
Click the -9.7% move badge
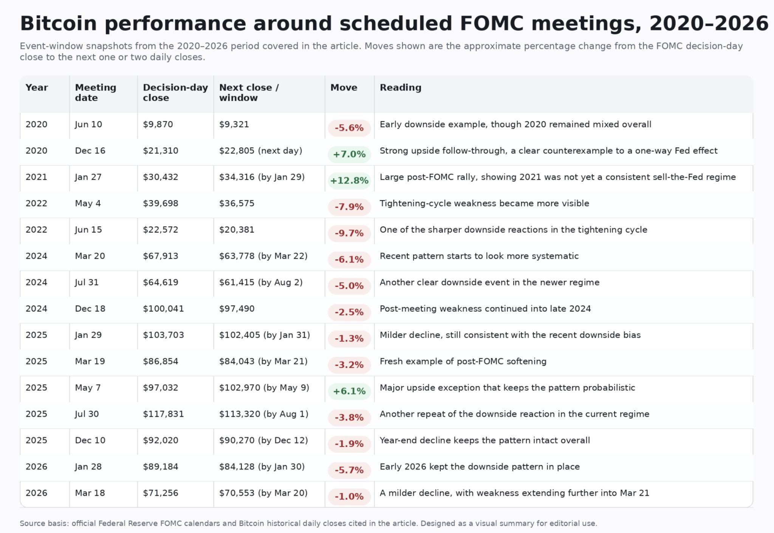pos(349,233)
